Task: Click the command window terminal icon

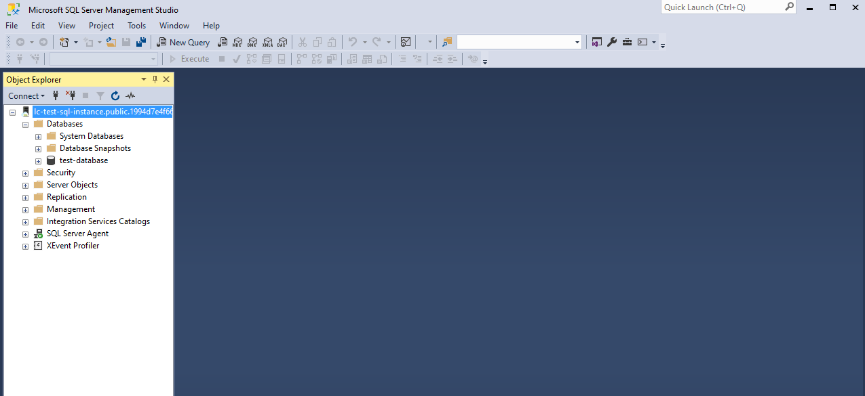Action: coord(642,42)
